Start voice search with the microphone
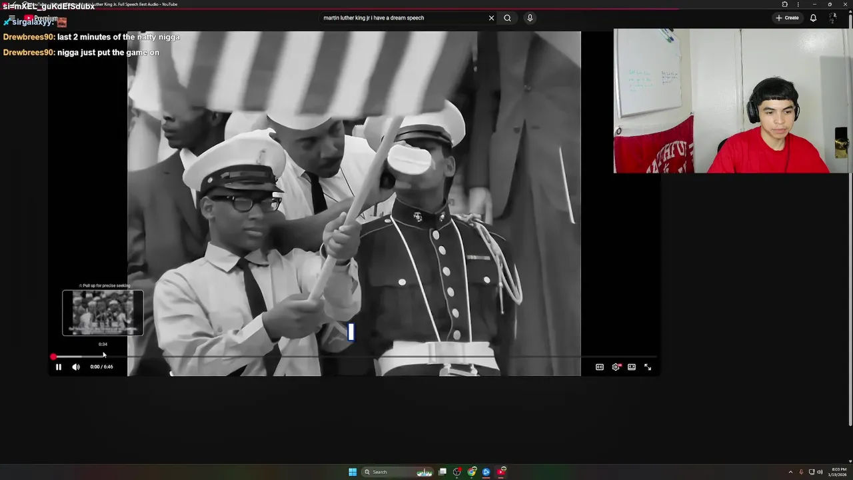Image resolution: width=853 pixels, height=480 pixels. click(530, 18)
